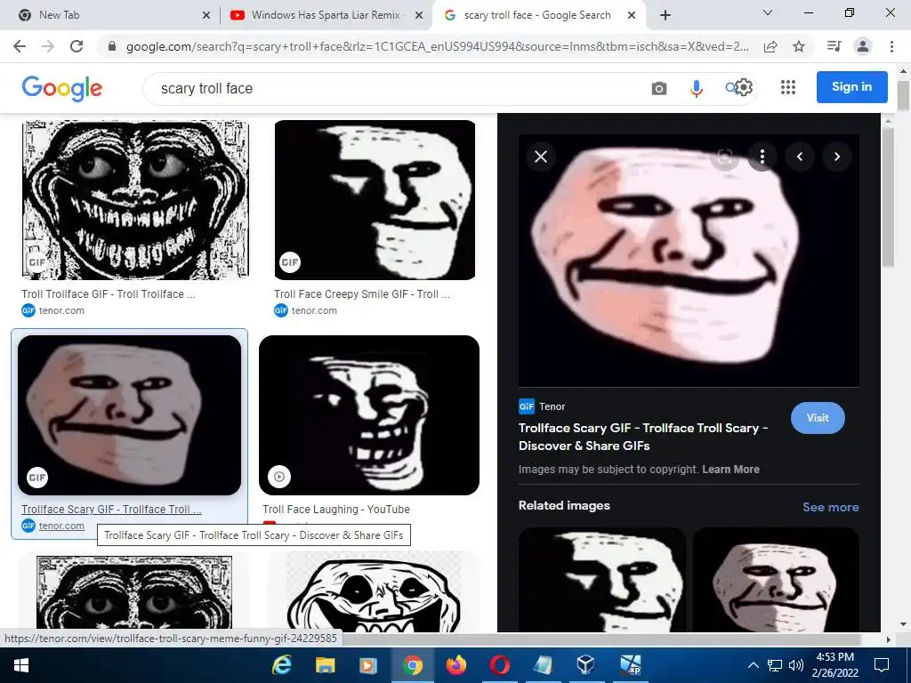This screenshot has width=911, height=683.
Task: Open the notification center icon
Action: coord(882,665)
